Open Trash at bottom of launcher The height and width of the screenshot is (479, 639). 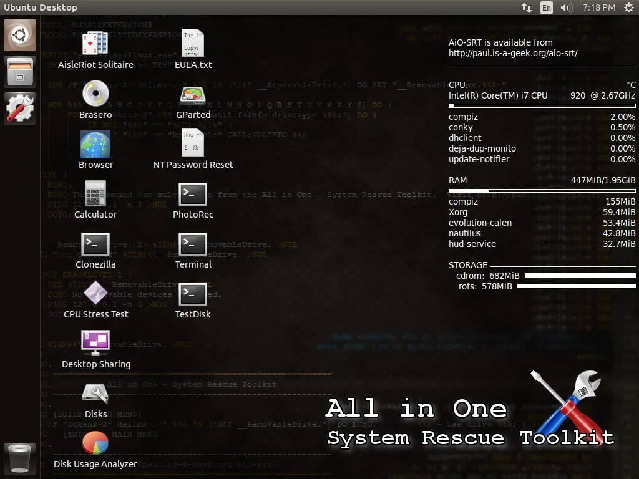pyautogui.click(x=19, y=458)
